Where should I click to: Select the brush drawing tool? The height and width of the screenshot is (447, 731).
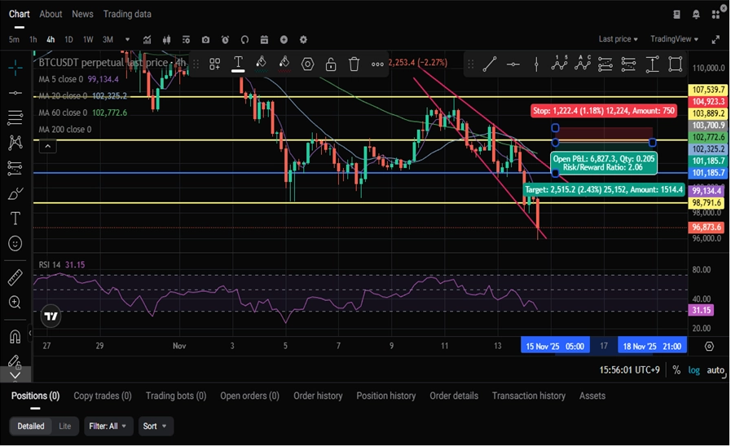pyautogui.click(x=15, y=193)
